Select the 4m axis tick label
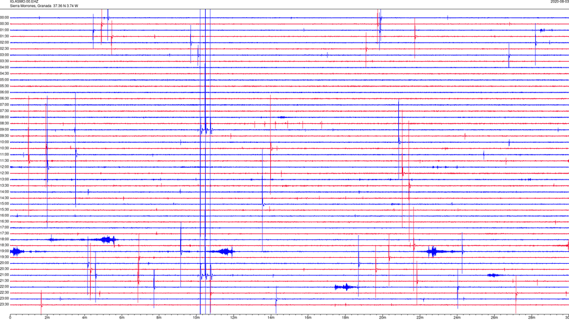The height and width of the screenshot is (320, 569). pyautogui.click(x=85, y=318)
